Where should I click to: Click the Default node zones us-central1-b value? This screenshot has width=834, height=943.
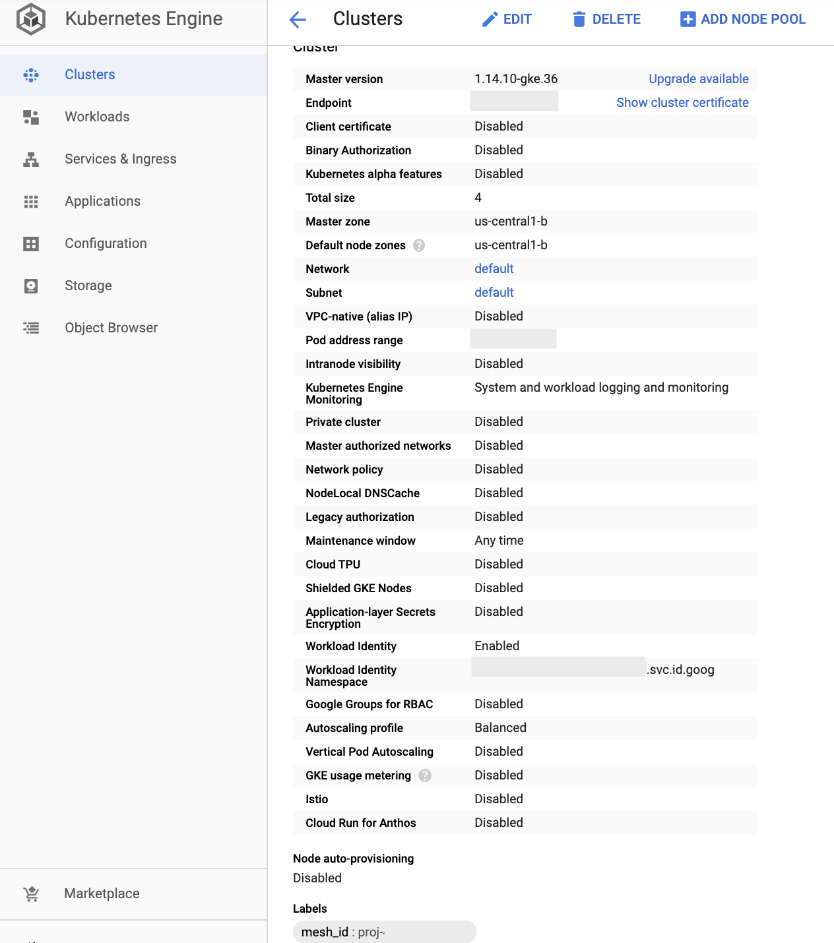pyautogui.click(x=511, y=245)
